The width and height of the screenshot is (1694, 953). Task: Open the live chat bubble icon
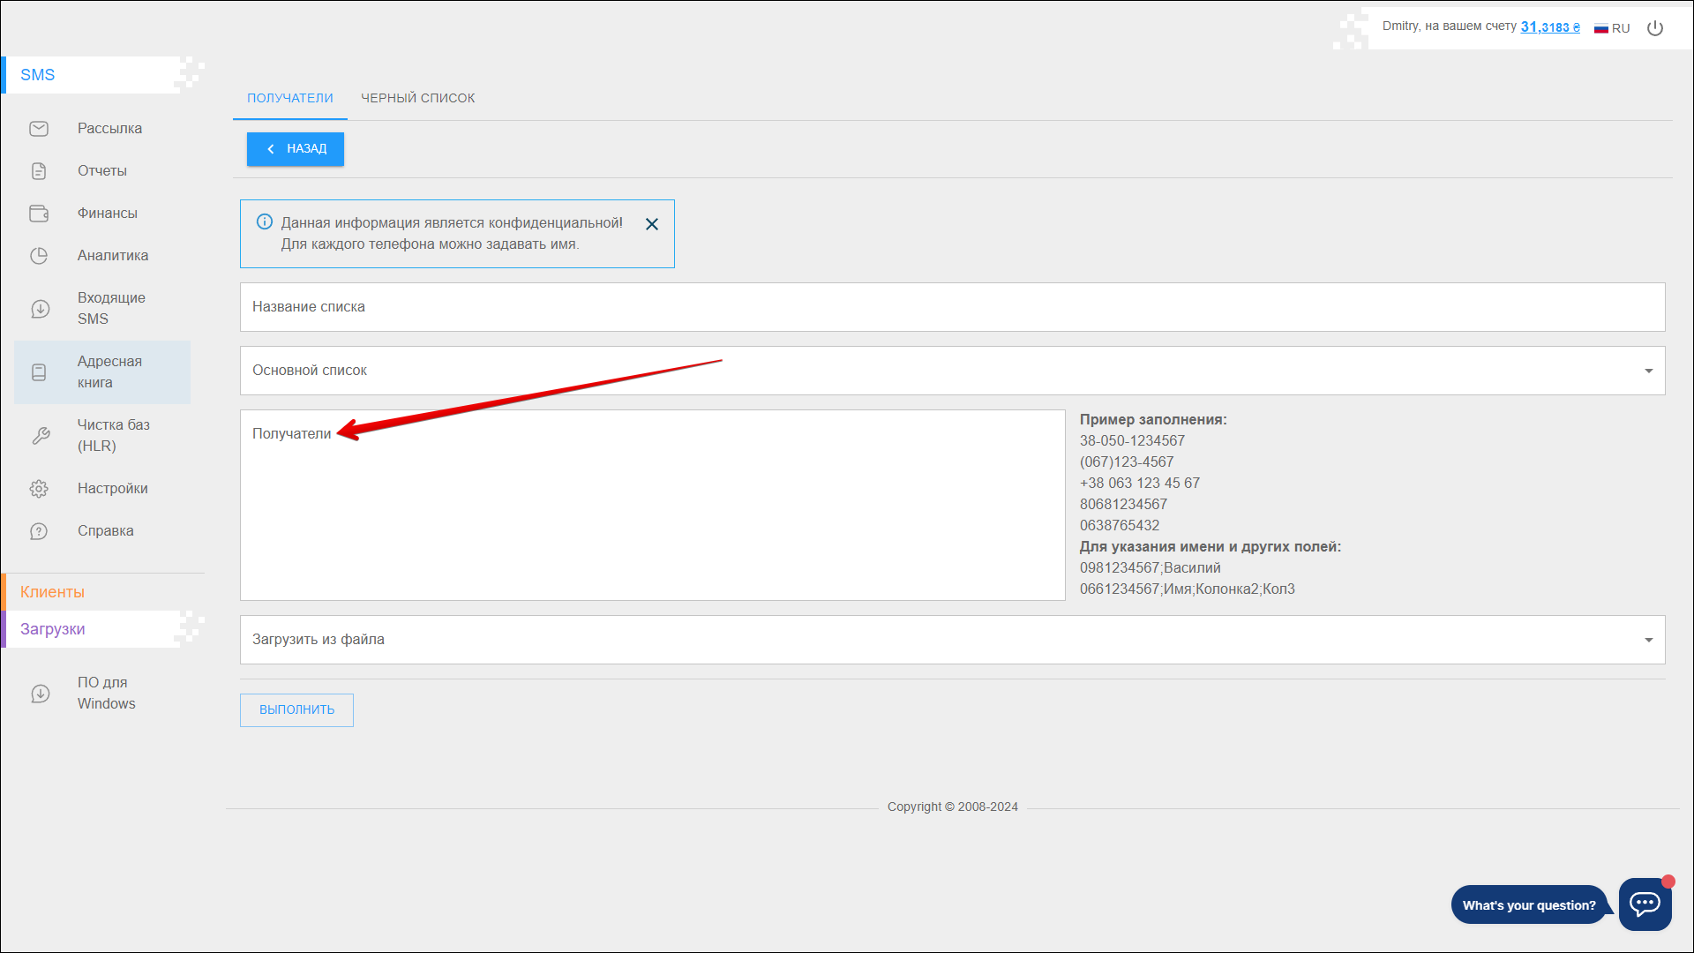click(x=1645, y=904)
